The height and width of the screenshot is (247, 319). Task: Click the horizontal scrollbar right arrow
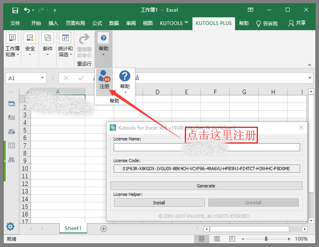click(305, 229)
